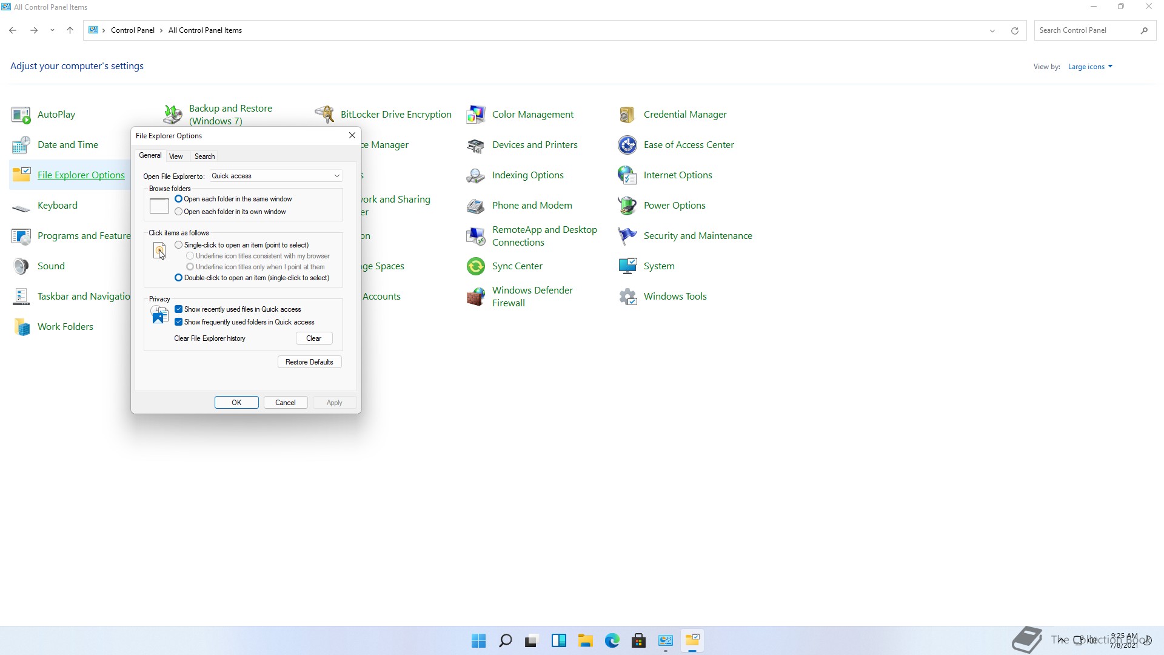Open taskbar Search

(505, 640)
